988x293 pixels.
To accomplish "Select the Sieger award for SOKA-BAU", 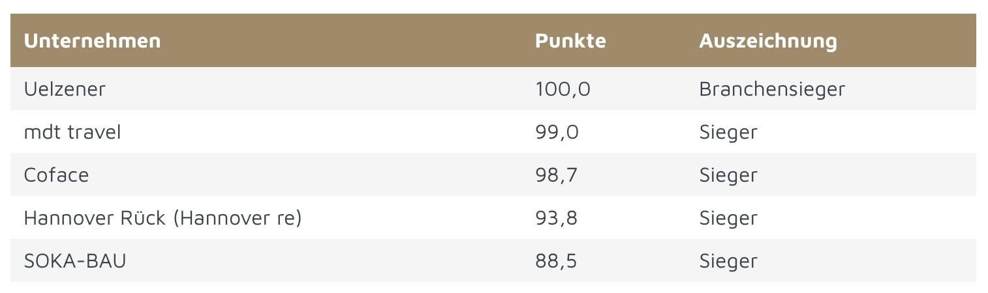I will (x=728, y=261).
